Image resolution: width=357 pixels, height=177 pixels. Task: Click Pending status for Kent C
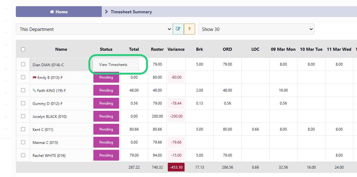point(106,129)
